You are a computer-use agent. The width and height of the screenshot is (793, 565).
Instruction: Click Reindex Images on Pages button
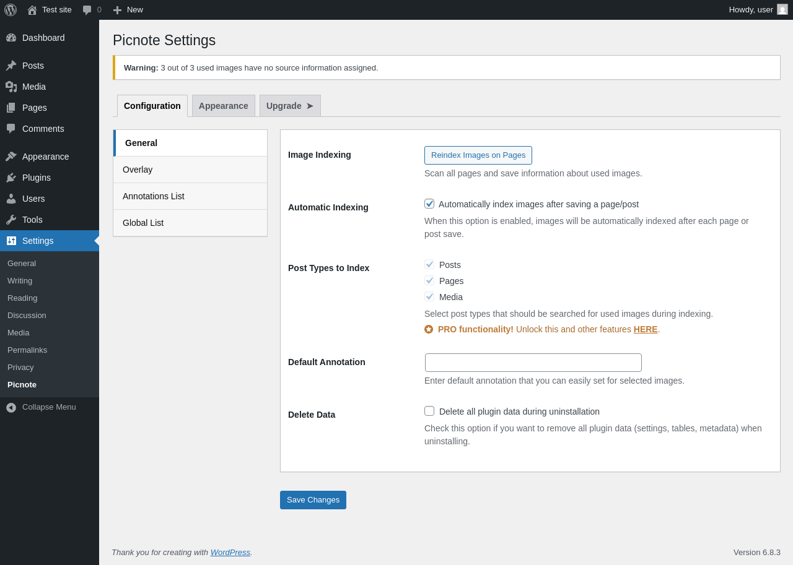tap(478, 155)
